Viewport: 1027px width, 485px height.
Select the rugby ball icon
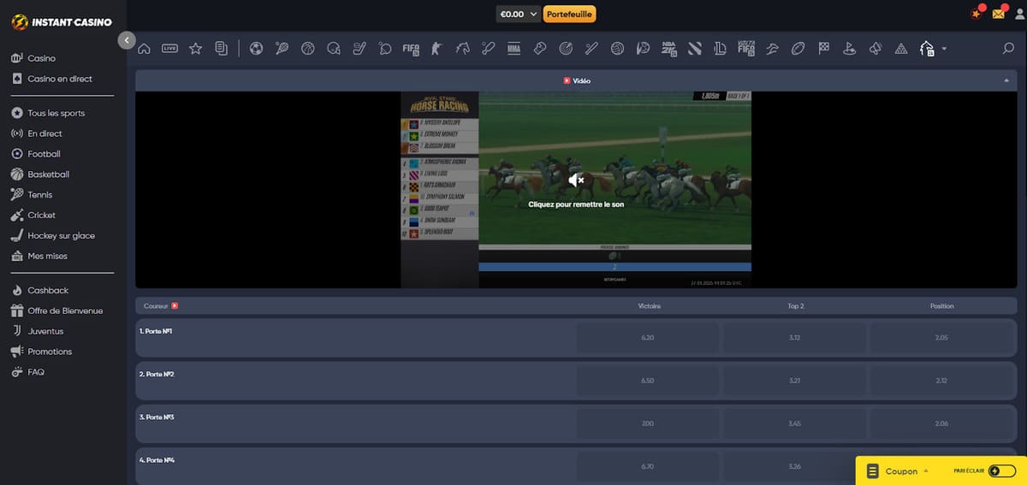coord(798,49)
